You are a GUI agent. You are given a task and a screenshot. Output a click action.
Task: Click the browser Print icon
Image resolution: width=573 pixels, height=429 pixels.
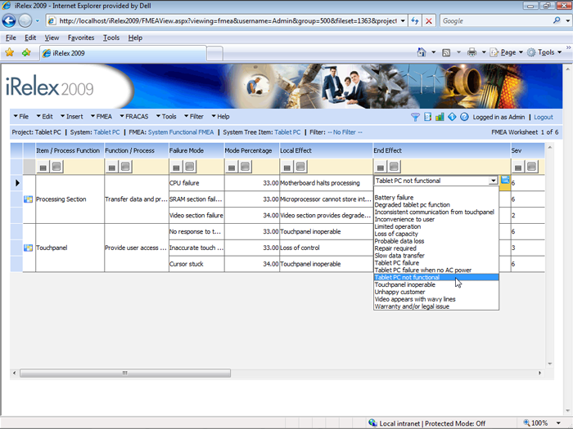[471, 52]
